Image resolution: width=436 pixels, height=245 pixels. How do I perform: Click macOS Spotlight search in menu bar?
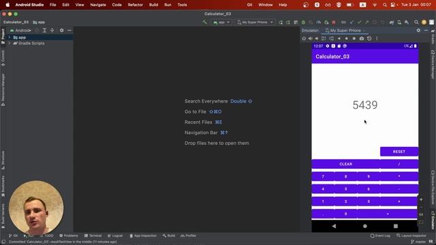click(x=384, y=5)
